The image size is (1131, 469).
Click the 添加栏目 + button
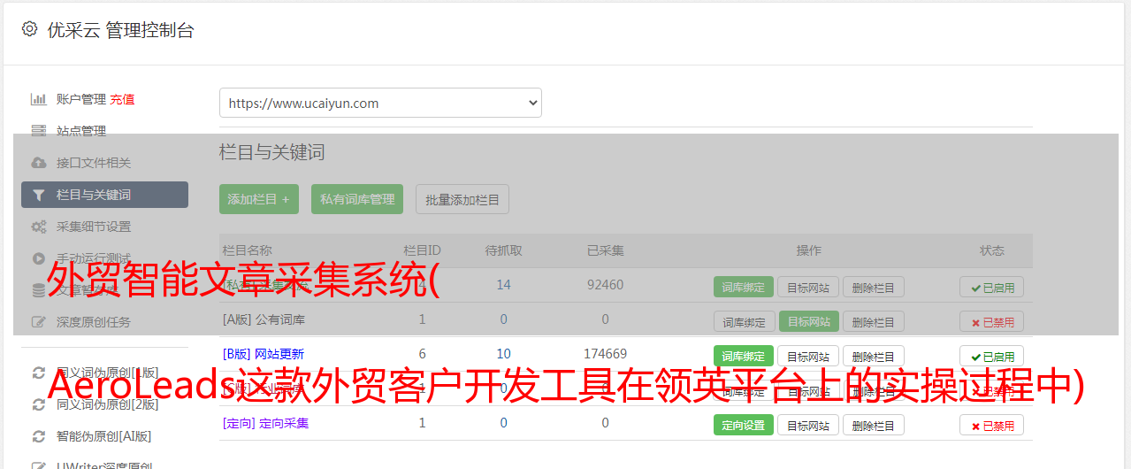click(x=259, y=199)
